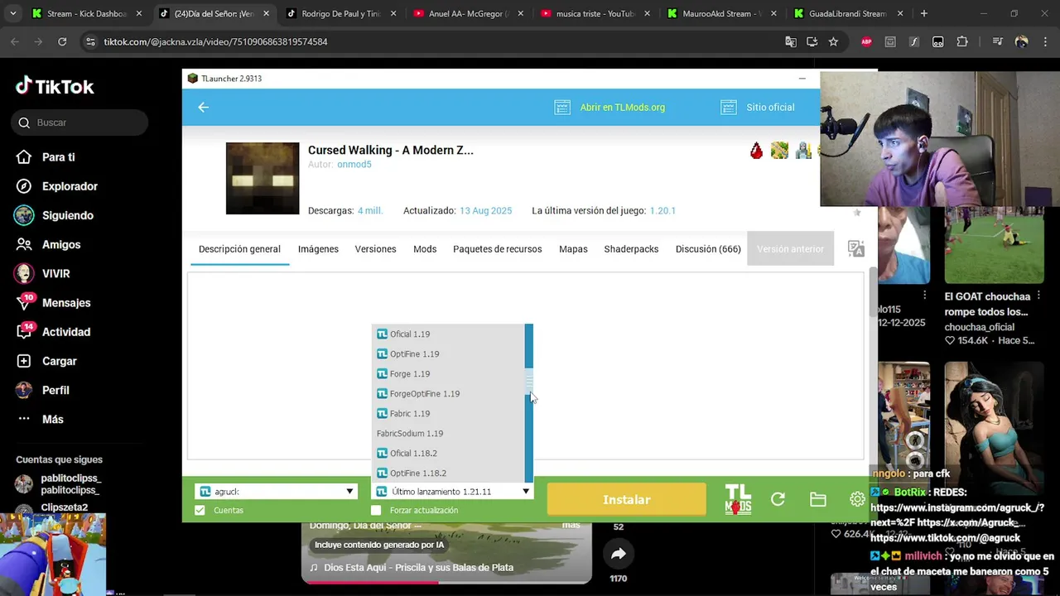Select ForgeOptiFine 1.19 in the version list
Image resolution: width=1060 pixels, height=596 pixels.
(448, 393)
